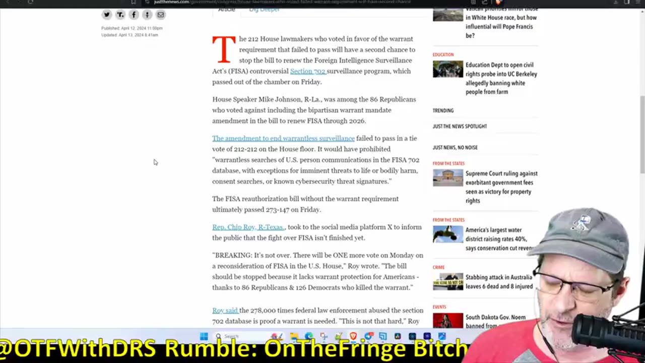
Task: Launch Microsoft Edge from the taskbar
Action: click(309, 336)
